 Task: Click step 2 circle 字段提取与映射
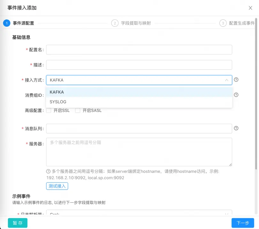click(x=115, y=23)
